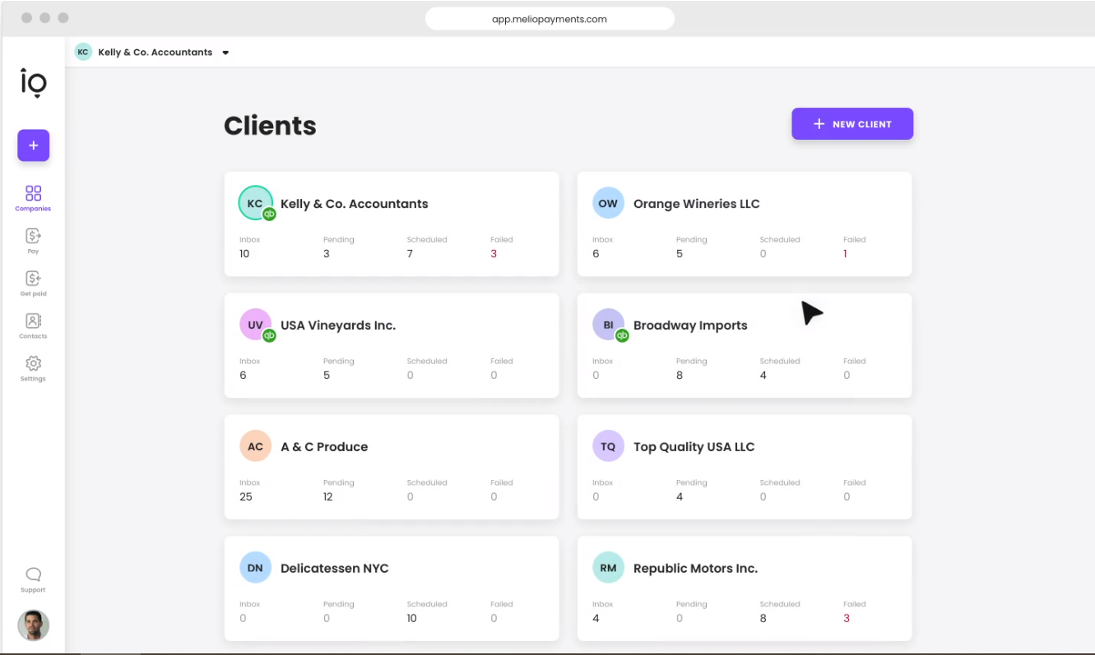1095x655 pixels.
Task: Open the Republic Motors Inc. client name
Action: tap(695, 569)
